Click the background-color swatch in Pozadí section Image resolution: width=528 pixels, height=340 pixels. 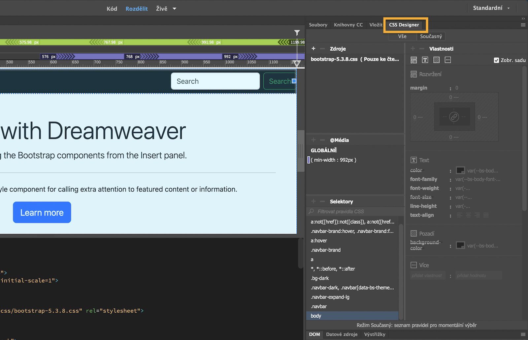click(x=460, y=245)
